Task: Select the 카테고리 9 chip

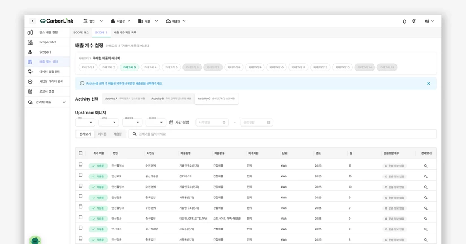Action: pyautogui.click(x=255, y=67)
